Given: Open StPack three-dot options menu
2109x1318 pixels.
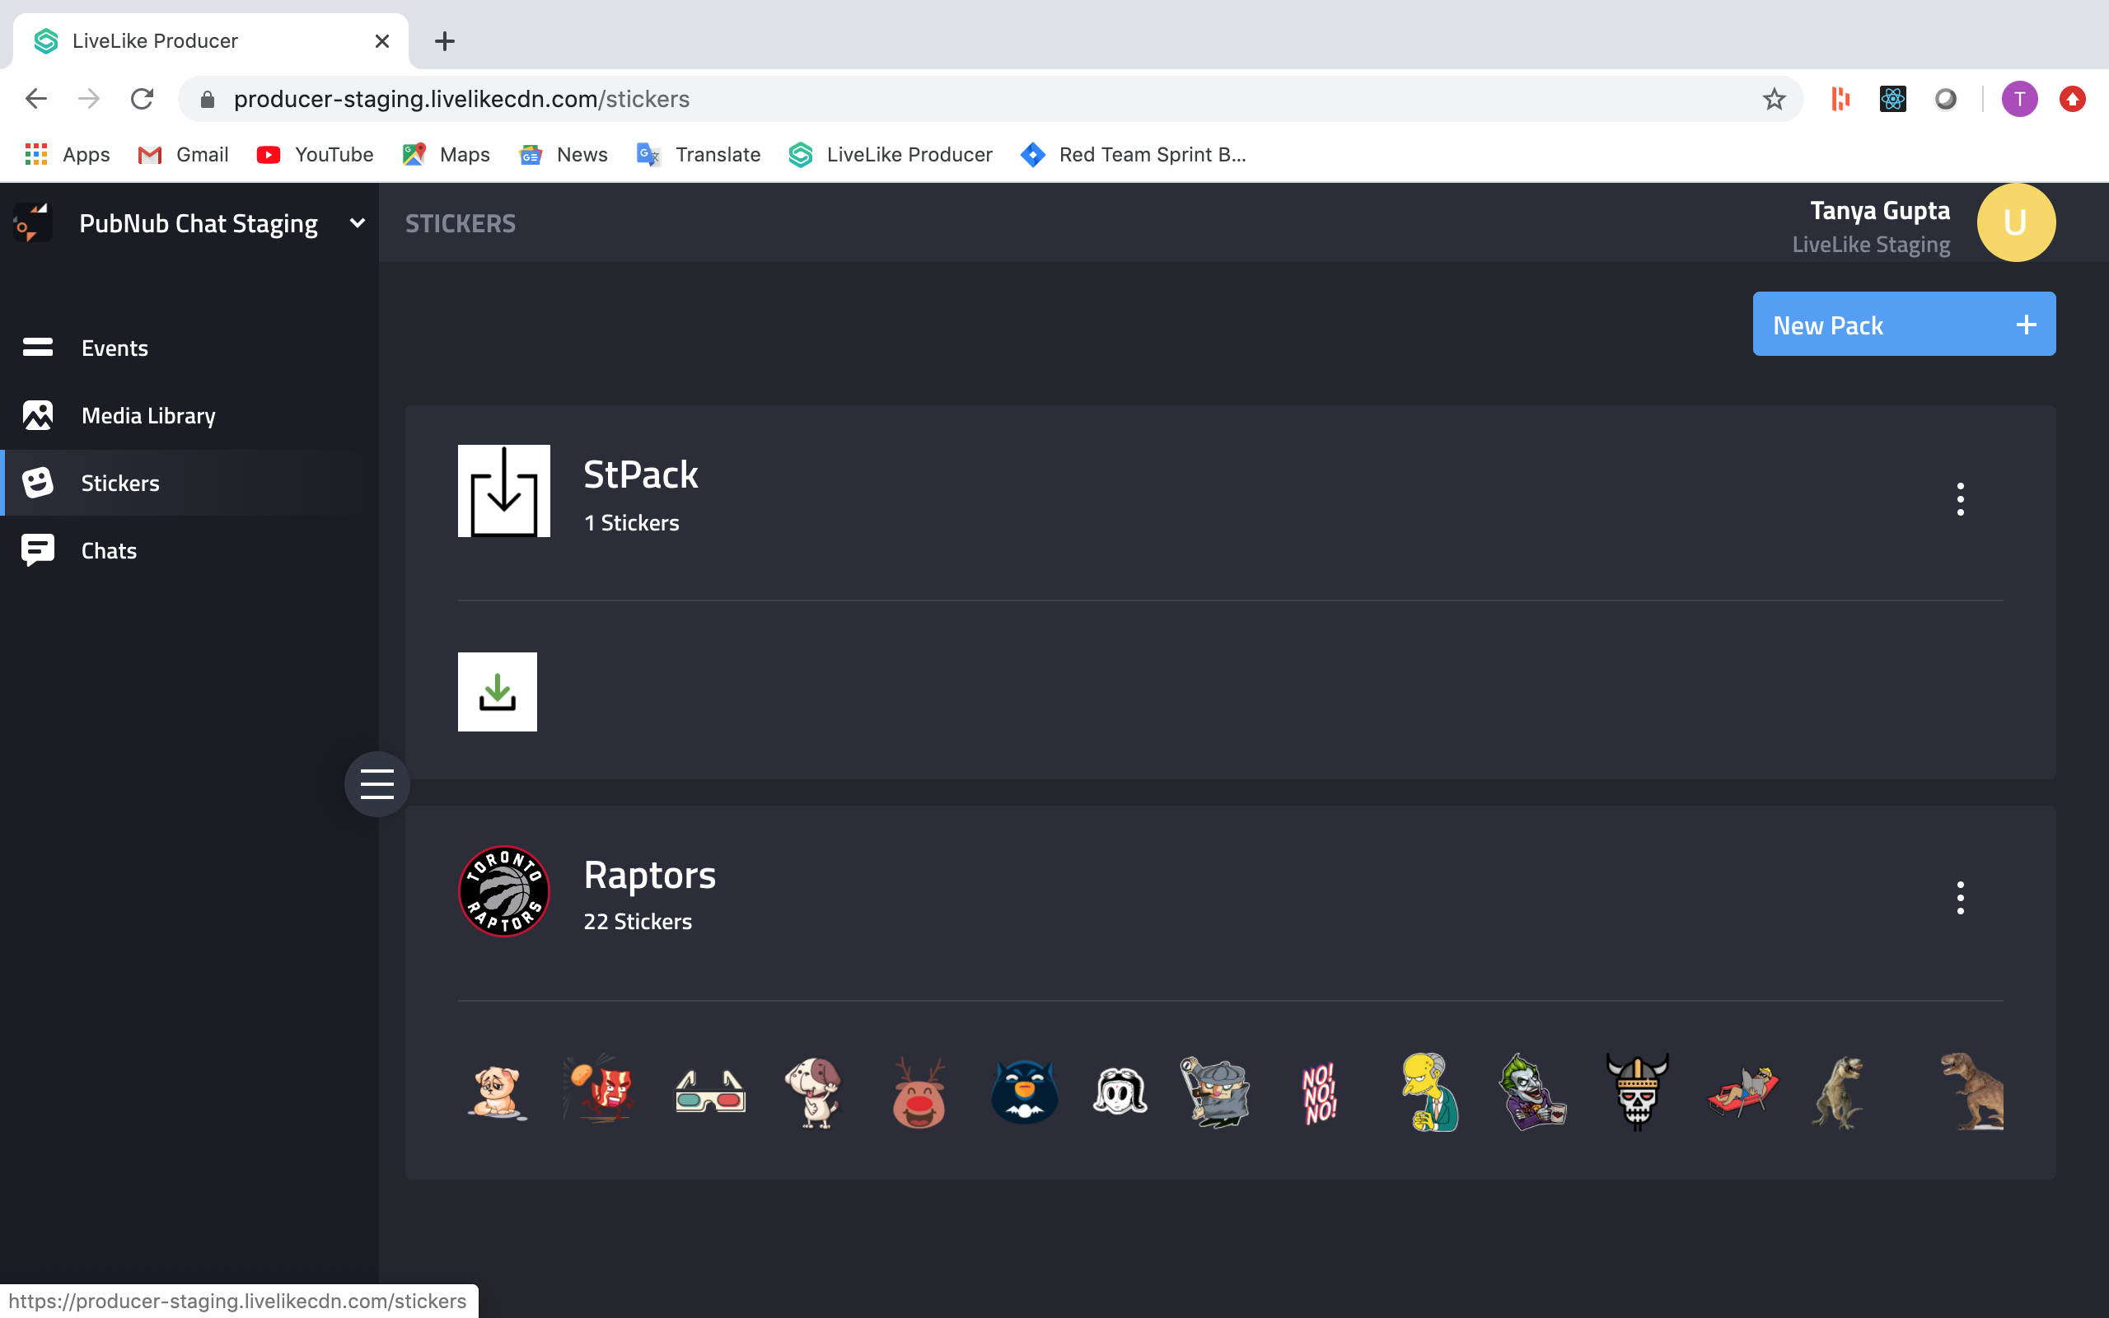Looking at the screenshot, I should click(1960, 499).
